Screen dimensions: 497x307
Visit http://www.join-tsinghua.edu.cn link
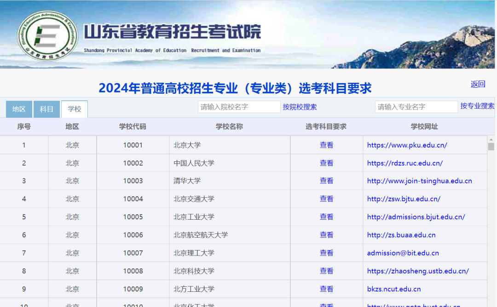(419, 181)
